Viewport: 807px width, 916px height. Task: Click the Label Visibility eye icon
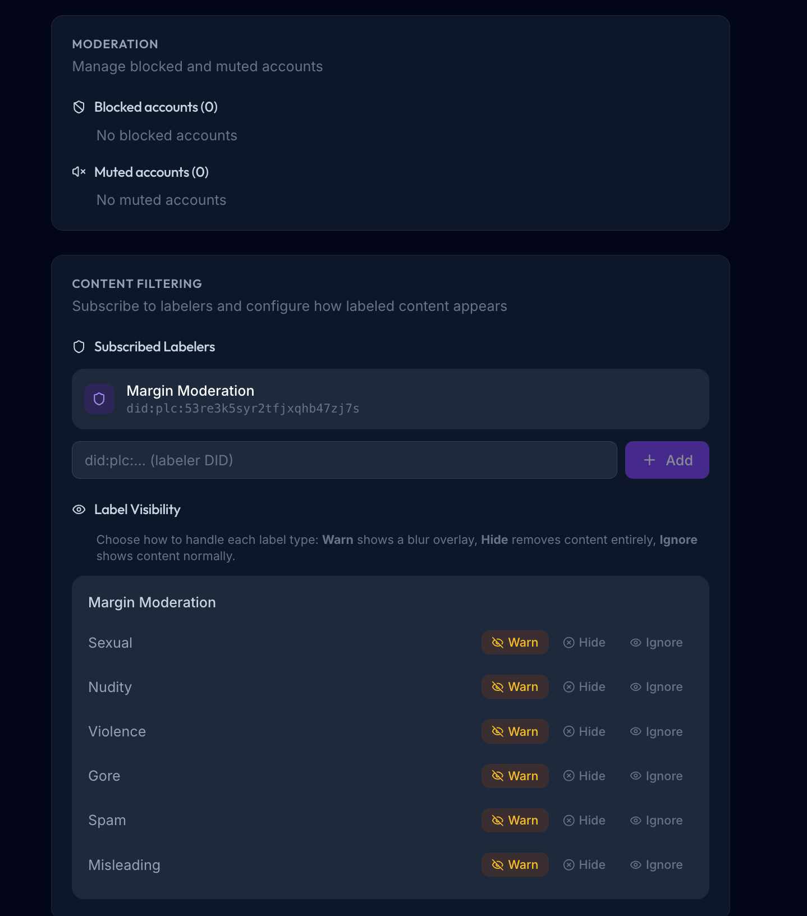point(79,510)
